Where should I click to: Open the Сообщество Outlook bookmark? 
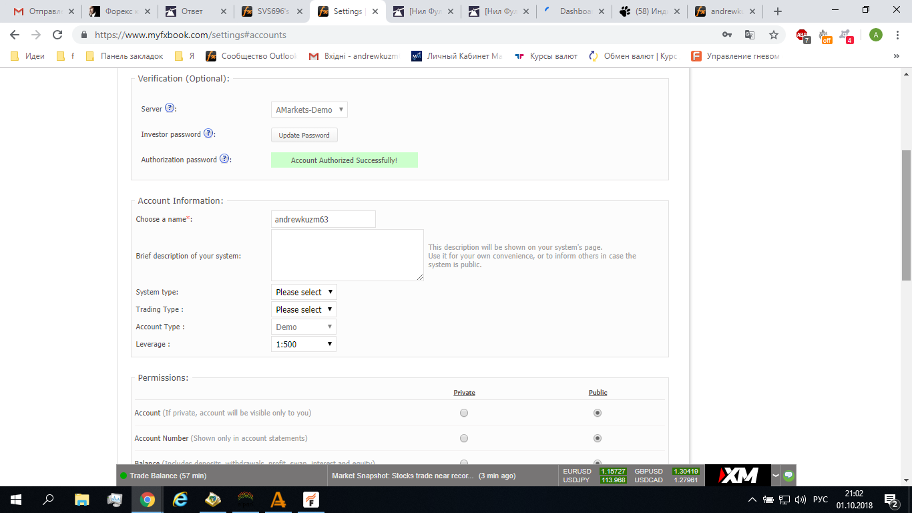click(x=251, y=56)
